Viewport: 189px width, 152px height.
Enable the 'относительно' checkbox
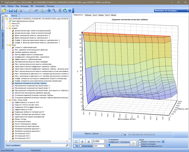click(x=81, y=146)
